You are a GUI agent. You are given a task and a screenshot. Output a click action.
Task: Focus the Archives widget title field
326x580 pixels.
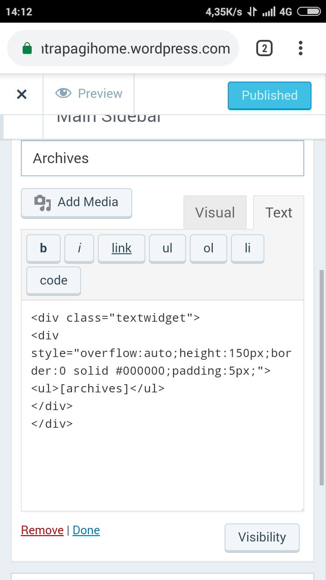tap(162, 158)
